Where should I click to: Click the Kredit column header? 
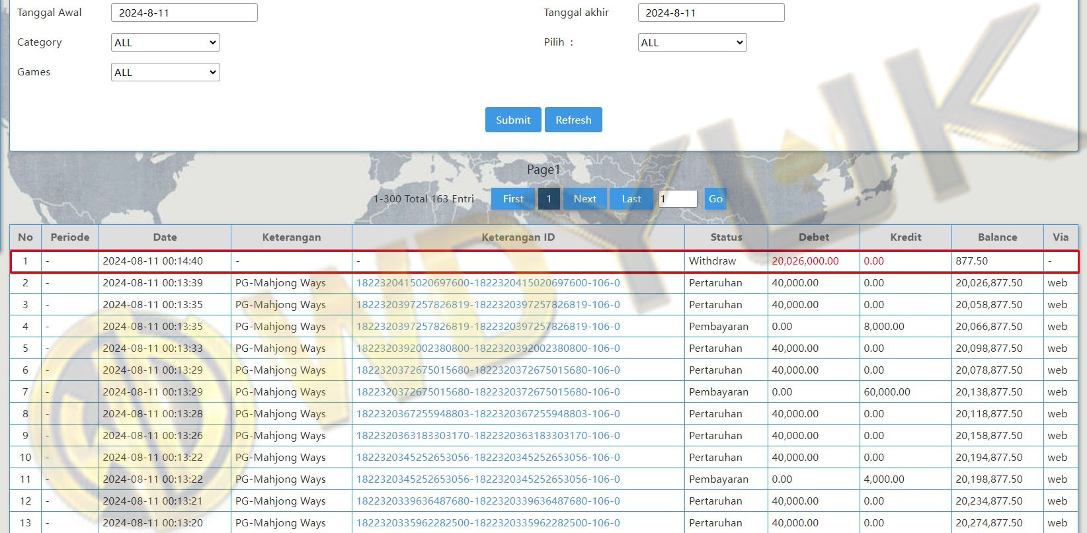[x=906, y=237]
